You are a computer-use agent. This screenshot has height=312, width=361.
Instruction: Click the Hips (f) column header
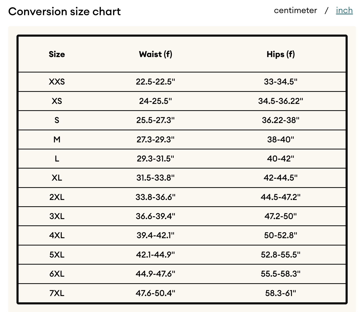tap(281, 54)
